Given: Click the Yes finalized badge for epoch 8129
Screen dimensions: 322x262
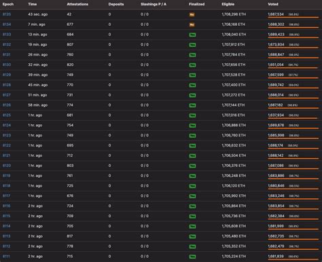Looking at the screenshot, I should [x=192, y=75].
